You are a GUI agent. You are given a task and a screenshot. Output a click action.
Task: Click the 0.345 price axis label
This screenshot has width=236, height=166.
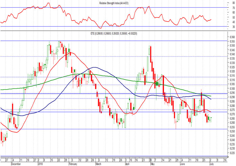232,50
